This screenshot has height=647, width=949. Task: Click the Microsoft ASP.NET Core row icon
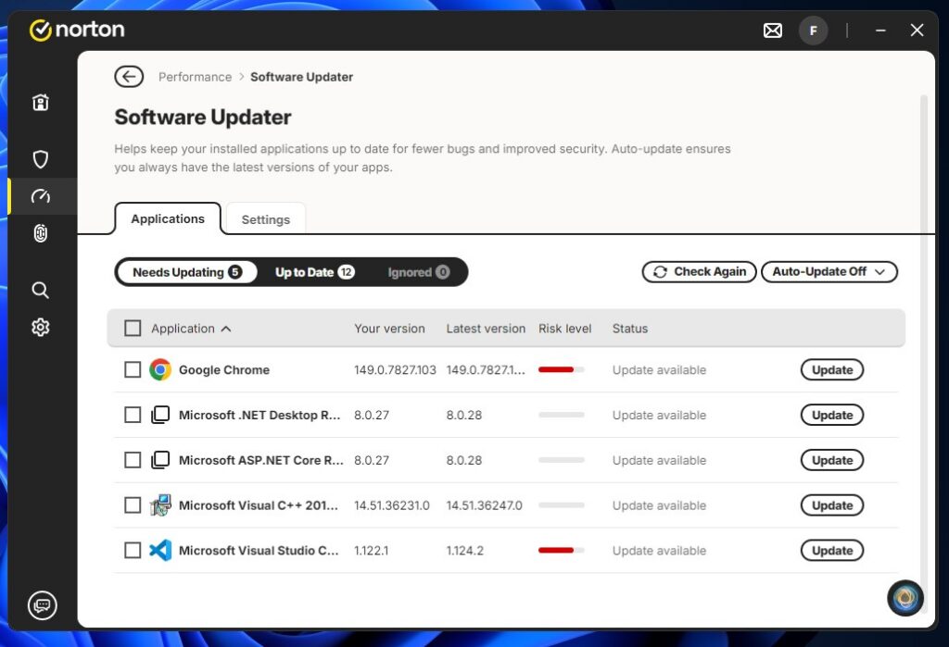coord(160,460)
